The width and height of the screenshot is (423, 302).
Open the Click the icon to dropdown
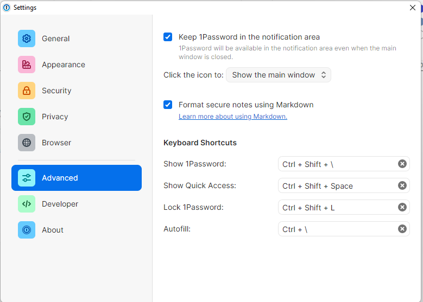point(278,75)
